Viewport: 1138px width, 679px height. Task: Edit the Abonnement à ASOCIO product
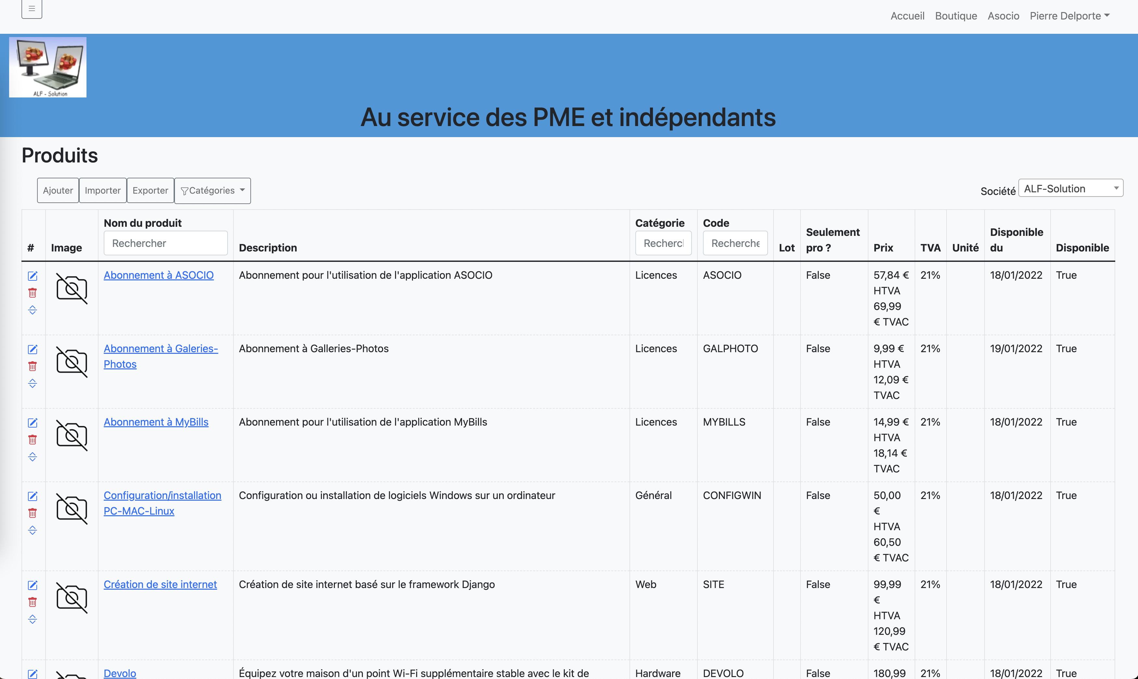33,276
